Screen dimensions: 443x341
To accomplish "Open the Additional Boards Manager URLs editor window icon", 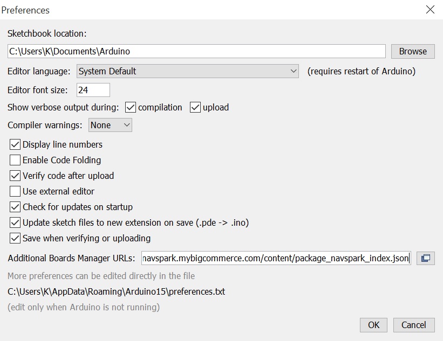I will 426,258.
